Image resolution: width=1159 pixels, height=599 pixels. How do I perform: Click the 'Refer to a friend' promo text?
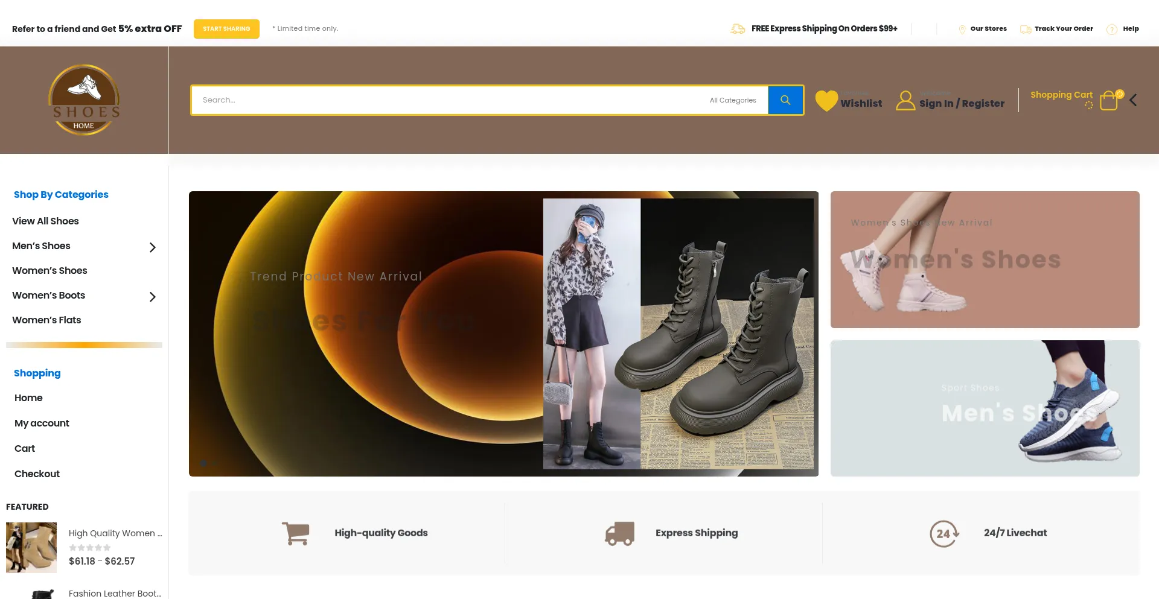pos(97,28)
